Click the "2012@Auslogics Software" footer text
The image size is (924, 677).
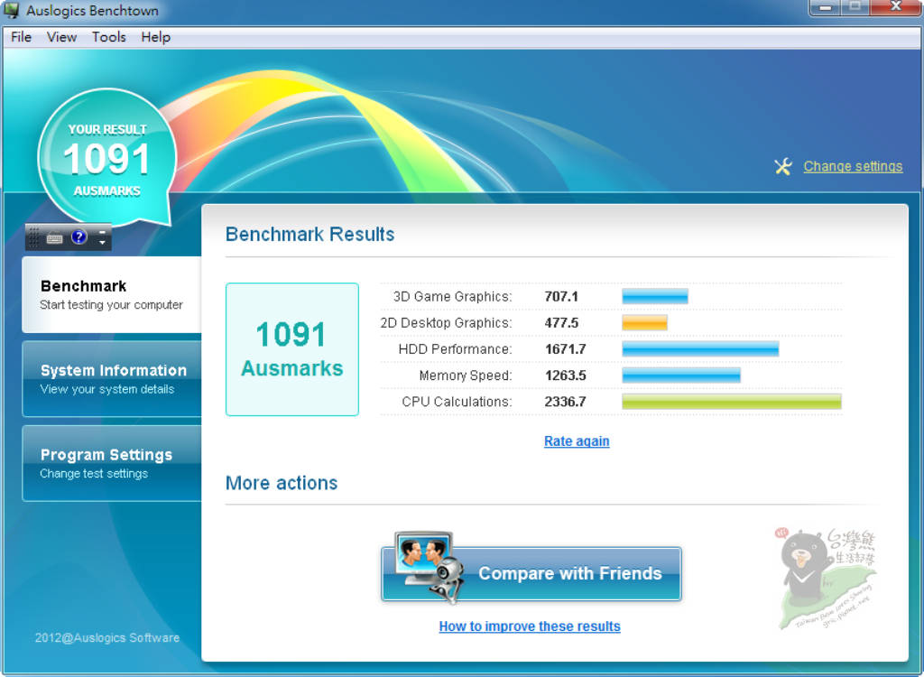coord(107,637)
